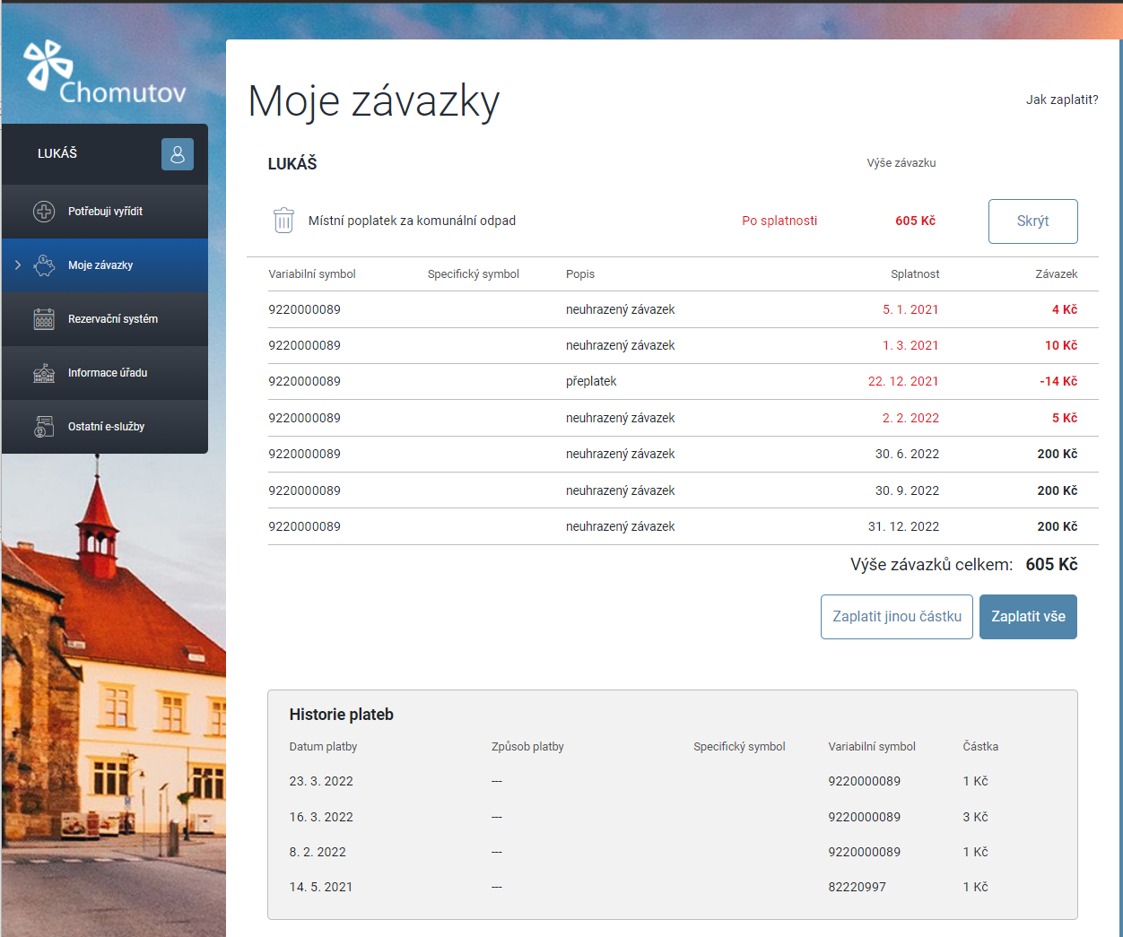
Task: Click the Historie plateb heading
Action: point(342,715)
